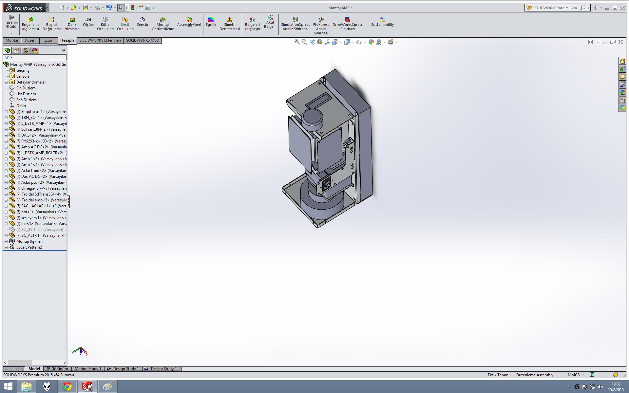629x393 pixels.
Task: Open the MMGS unit system menu
Action: tap(576, 375)
